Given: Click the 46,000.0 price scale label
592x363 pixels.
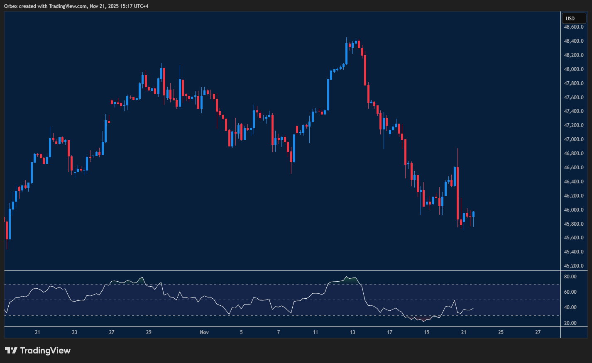Looking at the screenshot, I should [x=573, y=210].
